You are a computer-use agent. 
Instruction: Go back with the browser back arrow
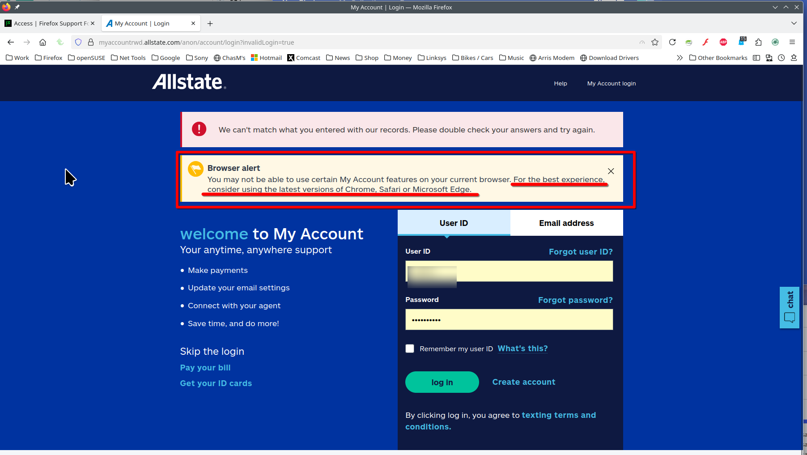coord(11,42)
